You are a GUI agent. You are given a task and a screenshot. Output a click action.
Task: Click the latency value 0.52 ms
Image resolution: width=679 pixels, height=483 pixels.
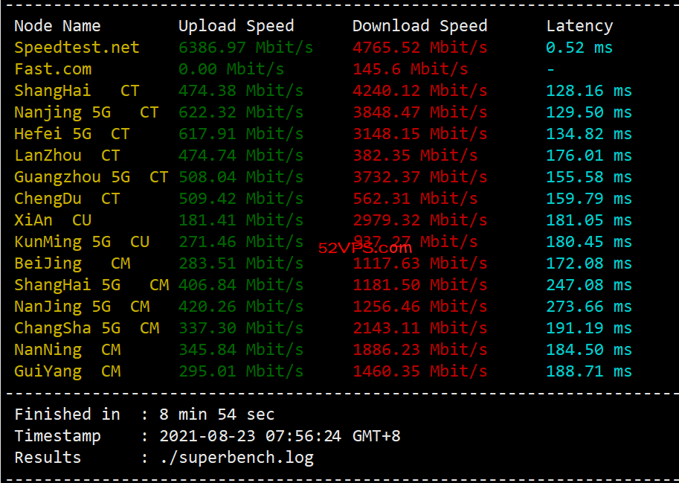[579, 48]
